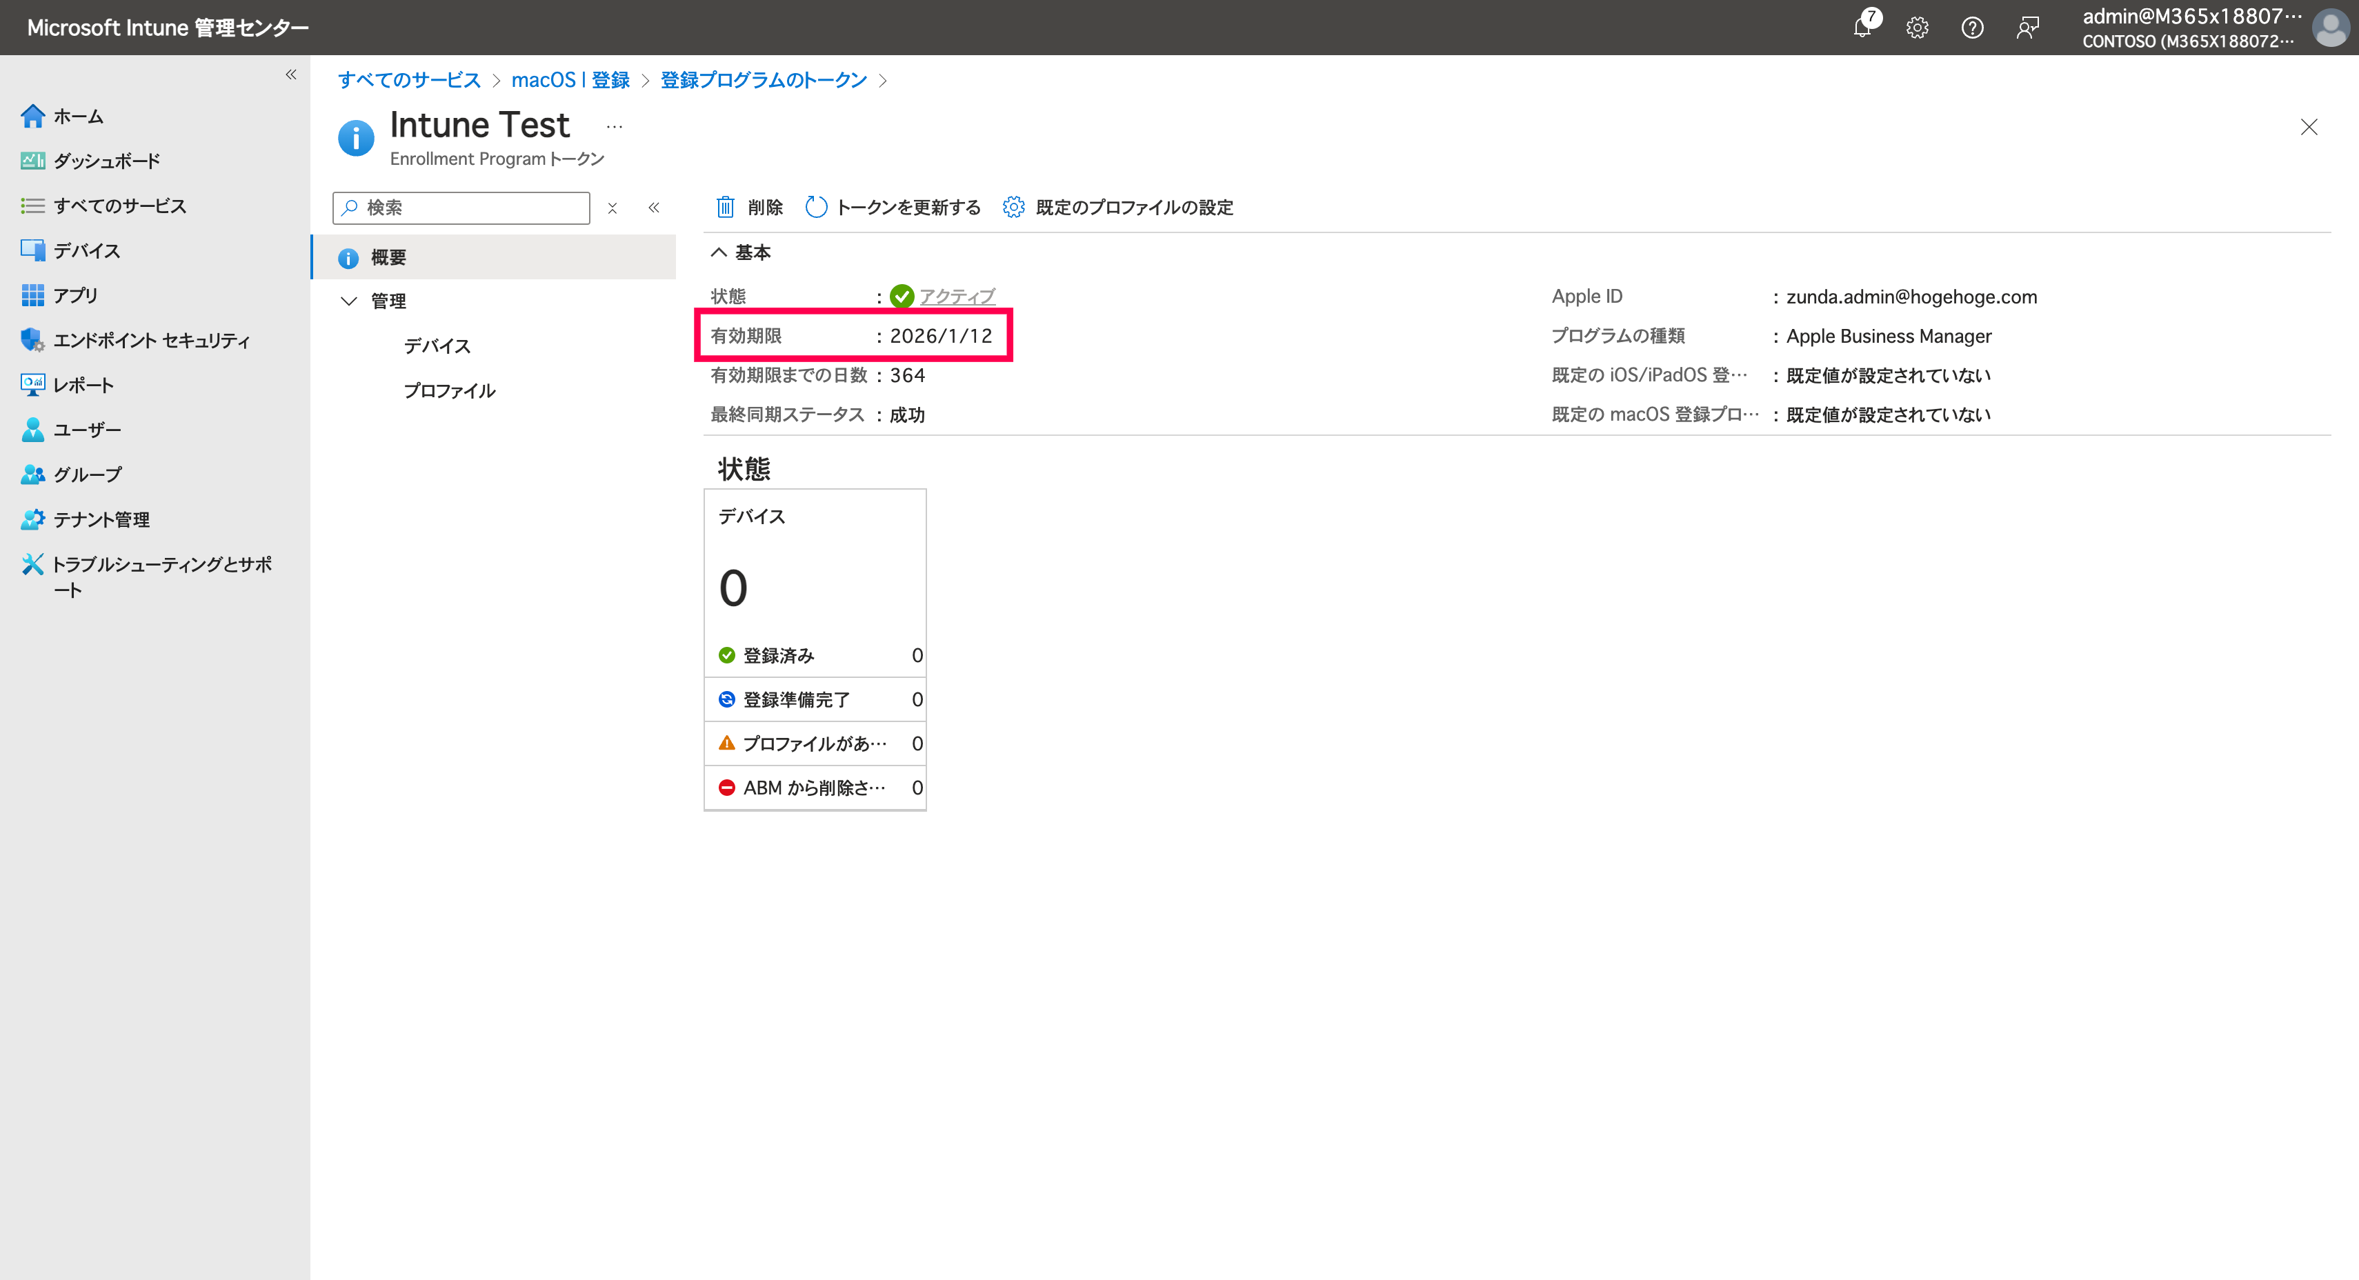Close the Intune Test blade
Screen dimensions: 2359x1280
pos(2309,128)
